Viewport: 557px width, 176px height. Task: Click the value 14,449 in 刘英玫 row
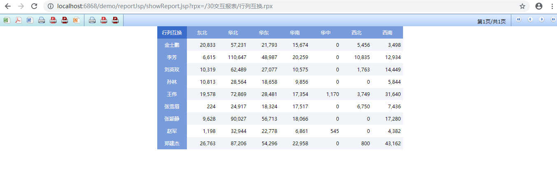pos(393,69)
